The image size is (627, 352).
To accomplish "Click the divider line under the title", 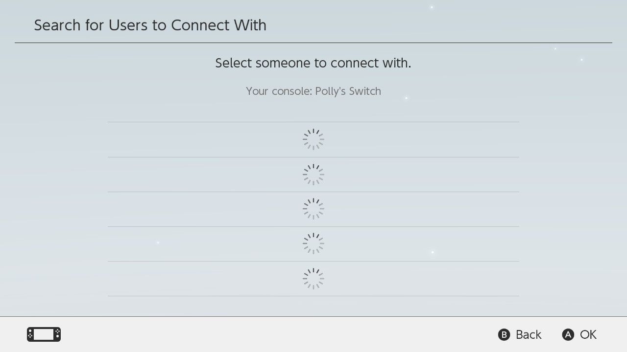I will pos(313,43).
